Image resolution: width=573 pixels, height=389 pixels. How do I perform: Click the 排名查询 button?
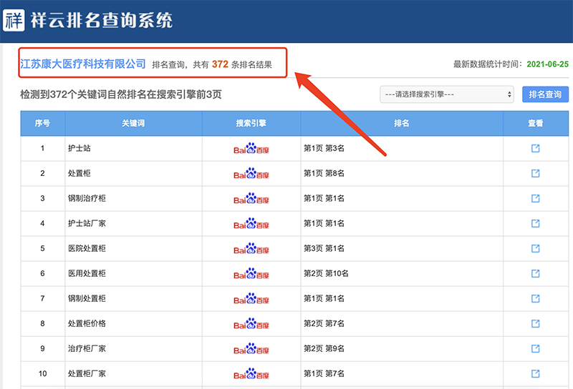545,94
